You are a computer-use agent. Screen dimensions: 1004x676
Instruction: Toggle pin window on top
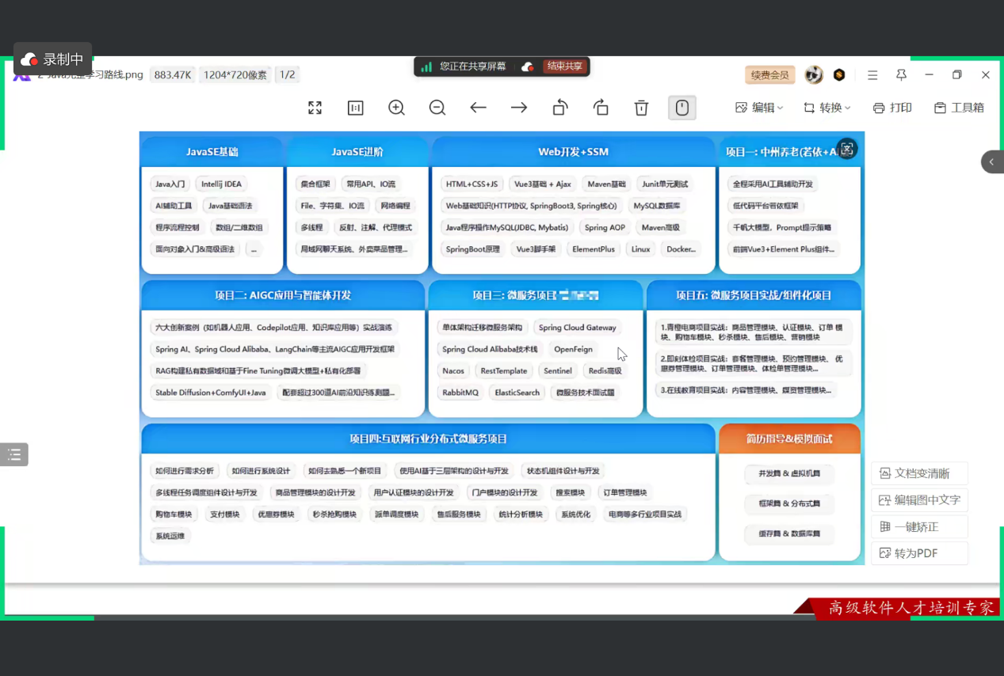(901, 75)
